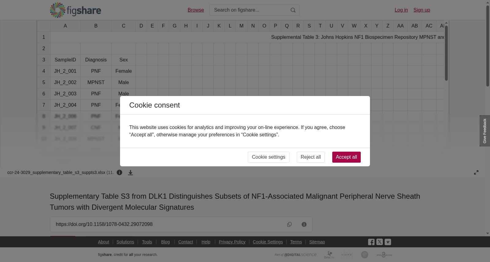Select column AA header
The image size is (490, 262).
[400, 26]
